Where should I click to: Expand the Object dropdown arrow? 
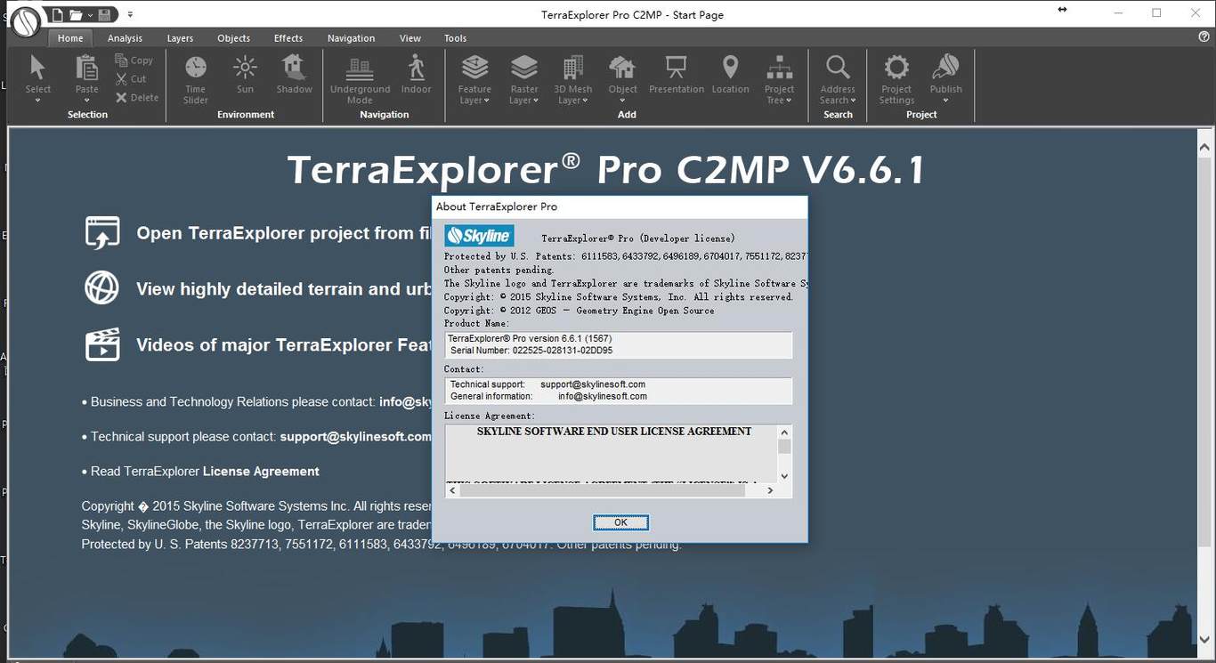tap(622, 101)
